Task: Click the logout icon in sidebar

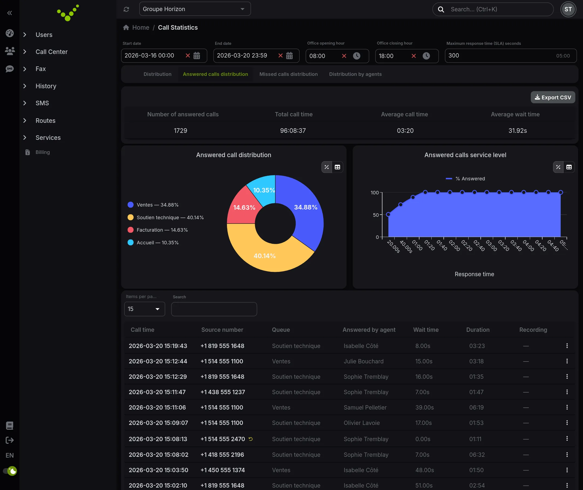Action: click(x=10, y=440)
